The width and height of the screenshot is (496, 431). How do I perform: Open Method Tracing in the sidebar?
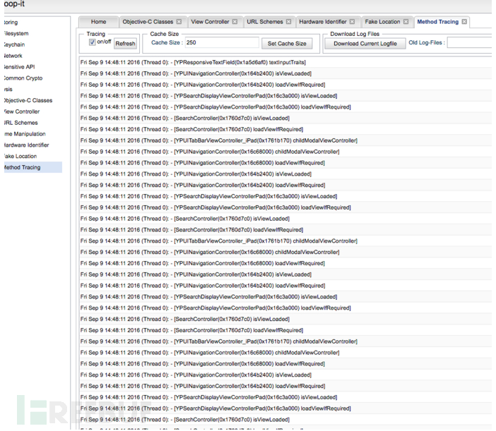coord(22,168)
